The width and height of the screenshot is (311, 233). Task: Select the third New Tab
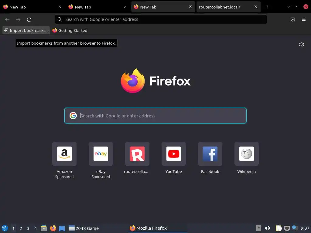[163, 7]
